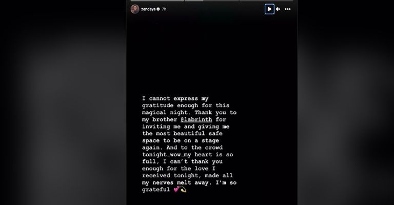Screen dimensions: 394x205
Task: Skip to the third story progress segment
Action: tap(266, 1)
